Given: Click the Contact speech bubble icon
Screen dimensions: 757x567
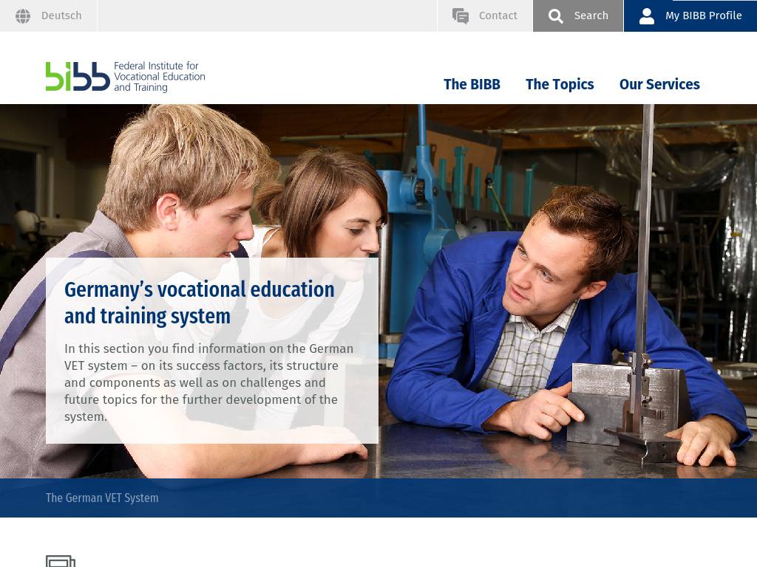Looking at the screenshot, I should tap(460, 16).
